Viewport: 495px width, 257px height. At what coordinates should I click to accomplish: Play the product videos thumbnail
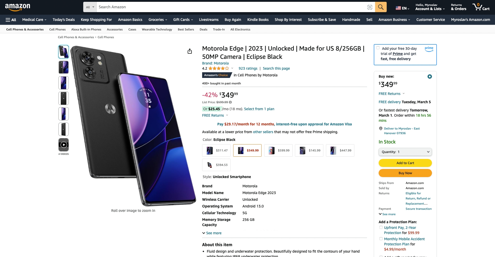point(64,145)
